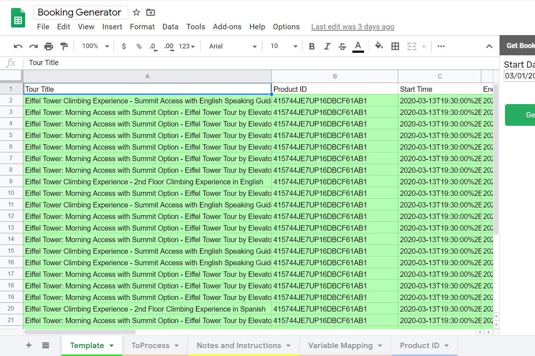Screen dimensions: 535x356
Task: Open the View menu
Action: [x=86, y=27]
